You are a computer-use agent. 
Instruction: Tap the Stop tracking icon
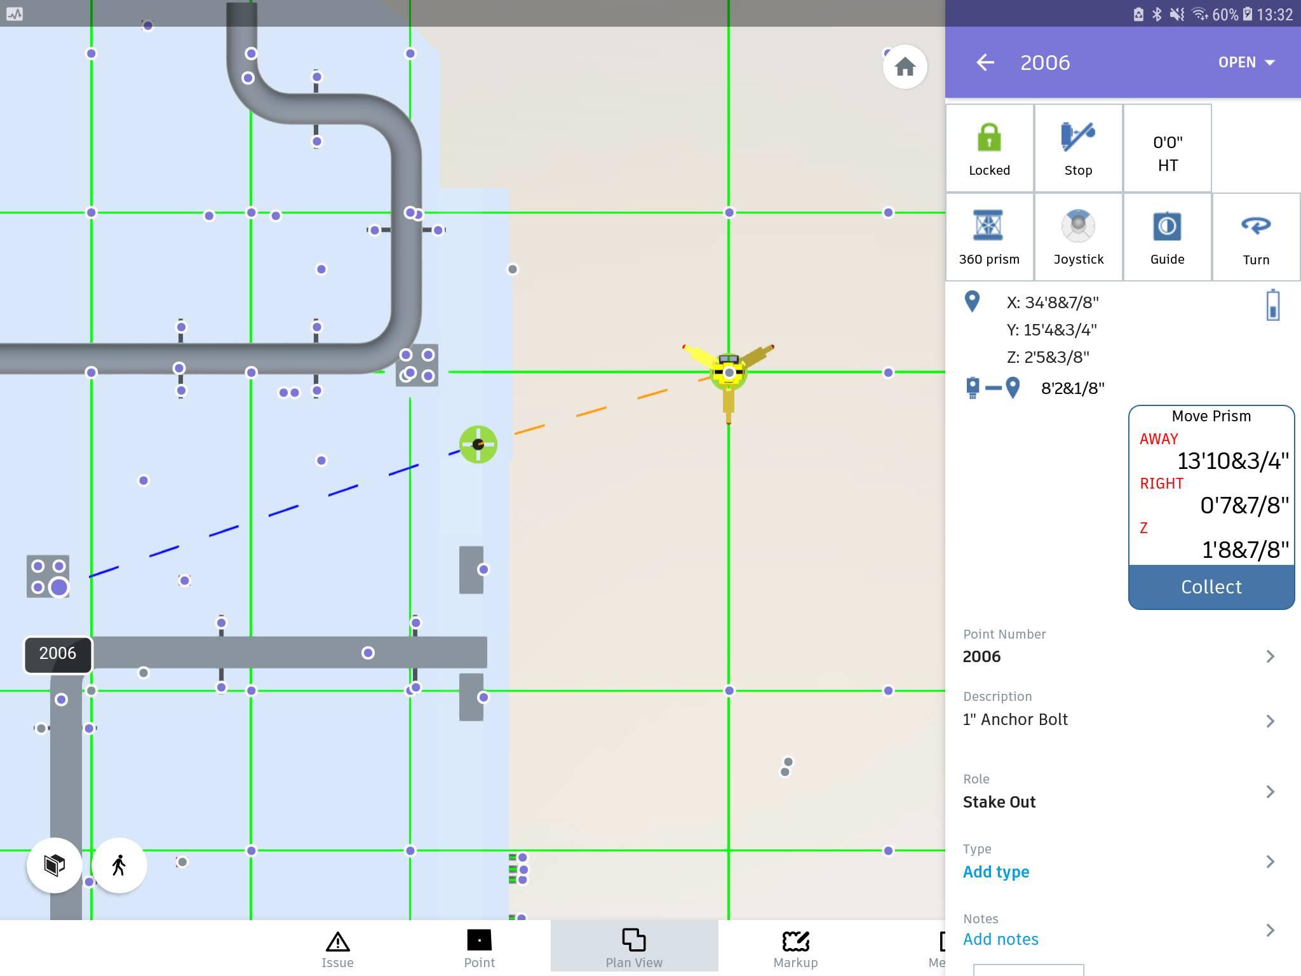pos(1078,148)
